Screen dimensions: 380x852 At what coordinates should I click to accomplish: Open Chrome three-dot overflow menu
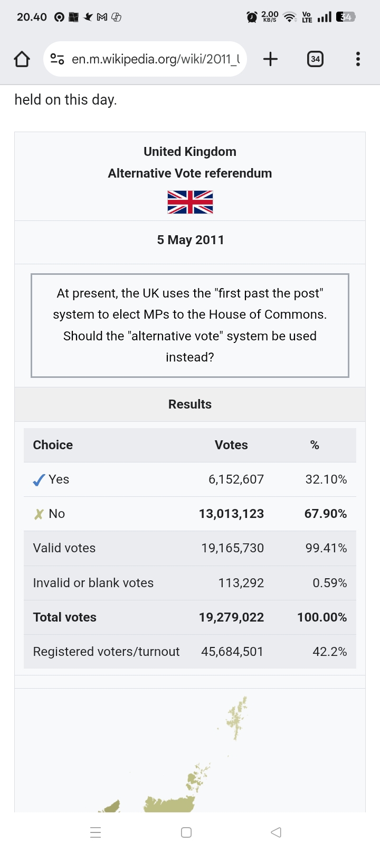coord(358,59)
